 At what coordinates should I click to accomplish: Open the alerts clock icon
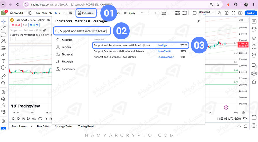click(x=254, y=30)
